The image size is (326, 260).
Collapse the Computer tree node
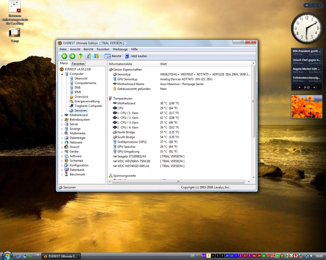click(x=62, y=74)
